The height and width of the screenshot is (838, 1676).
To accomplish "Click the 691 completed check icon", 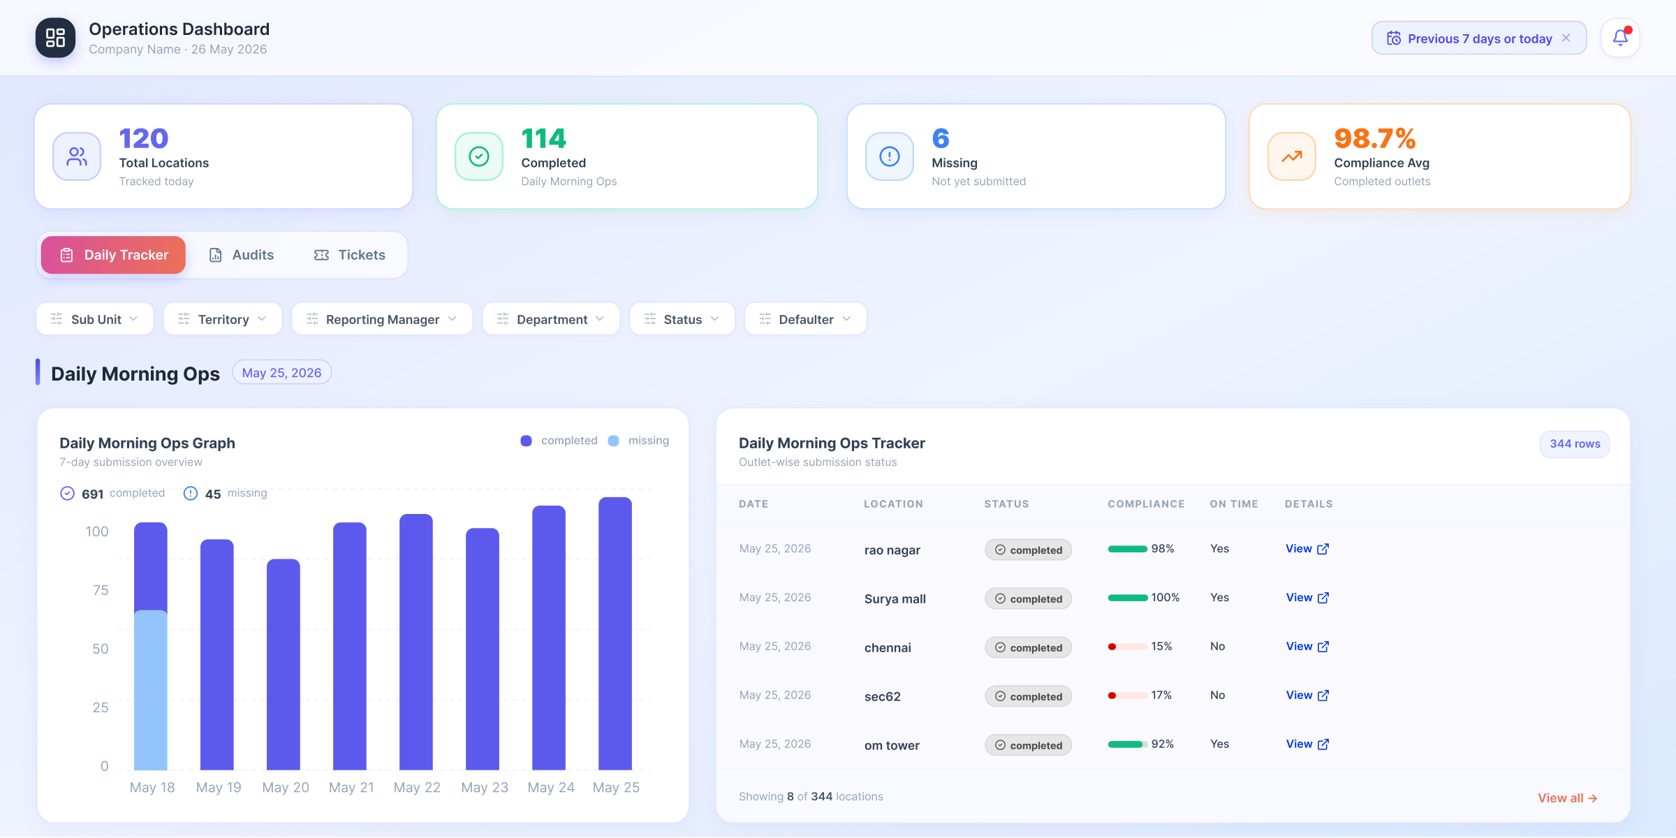I will click(x=67, y=494).
